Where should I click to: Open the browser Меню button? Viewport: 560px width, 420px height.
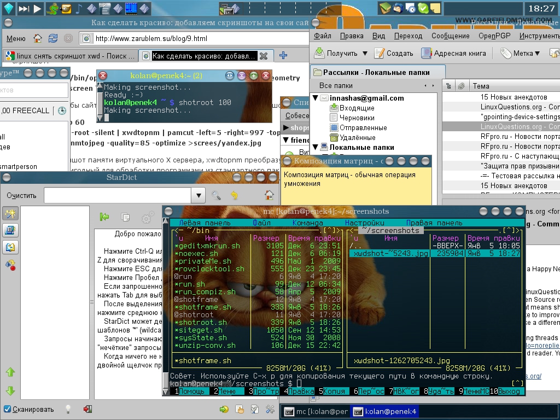click(16, 39)
